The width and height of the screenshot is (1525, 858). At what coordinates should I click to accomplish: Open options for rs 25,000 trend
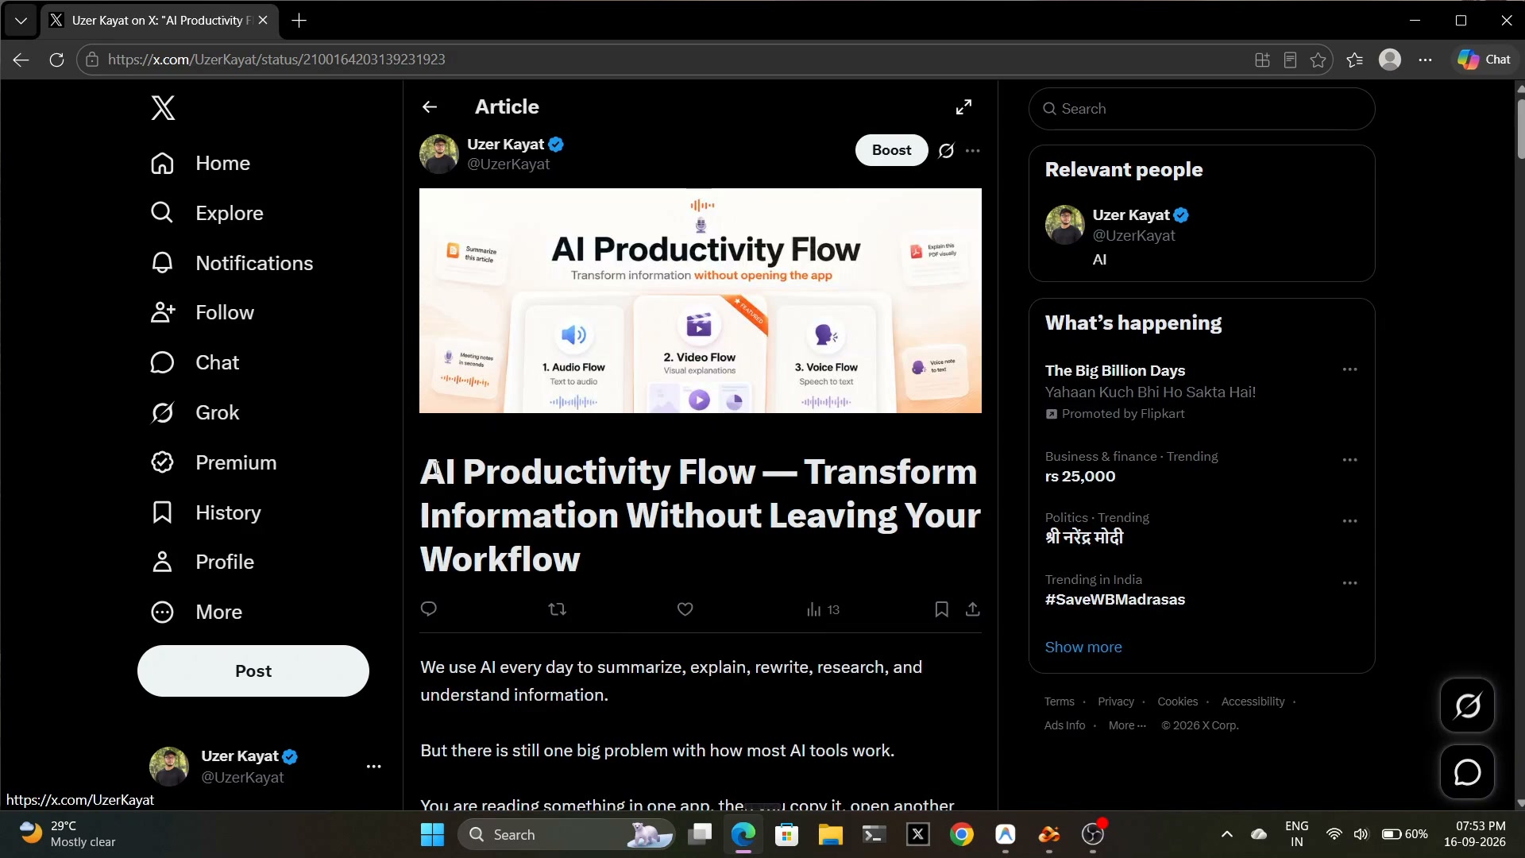pos(1349,460)
